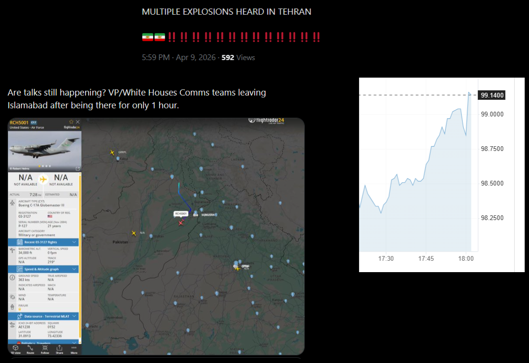Show first aircraft photo via carousel dot

click(39, 166)
